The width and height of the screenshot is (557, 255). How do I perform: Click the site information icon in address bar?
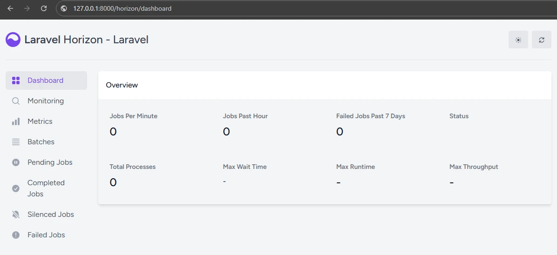click(64, 8)
